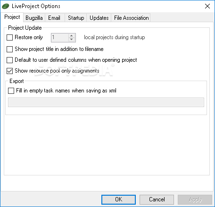Click the LiveProject green leaf title icon
Screen dimensions: 215x207
pyautogui.click(x=6, y=6)
